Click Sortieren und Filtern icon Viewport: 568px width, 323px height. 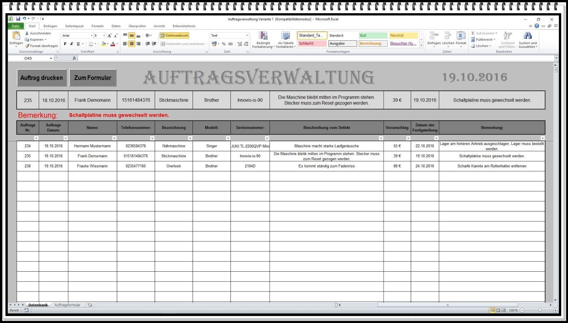(x=507, y=36)
